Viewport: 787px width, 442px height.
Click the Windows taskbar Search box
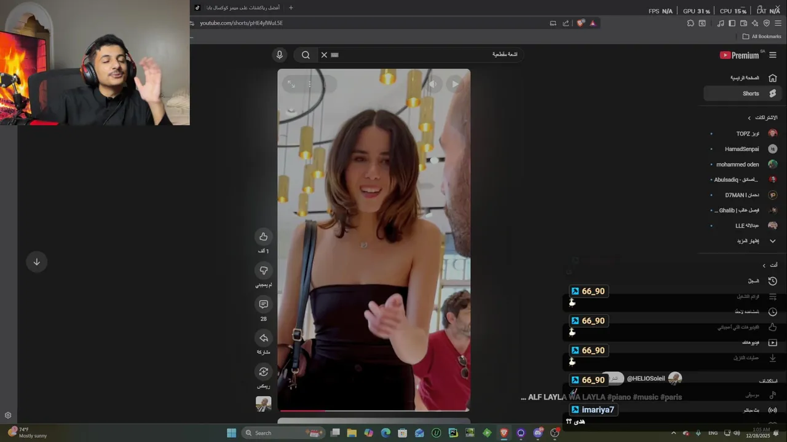tap(283, 433)
